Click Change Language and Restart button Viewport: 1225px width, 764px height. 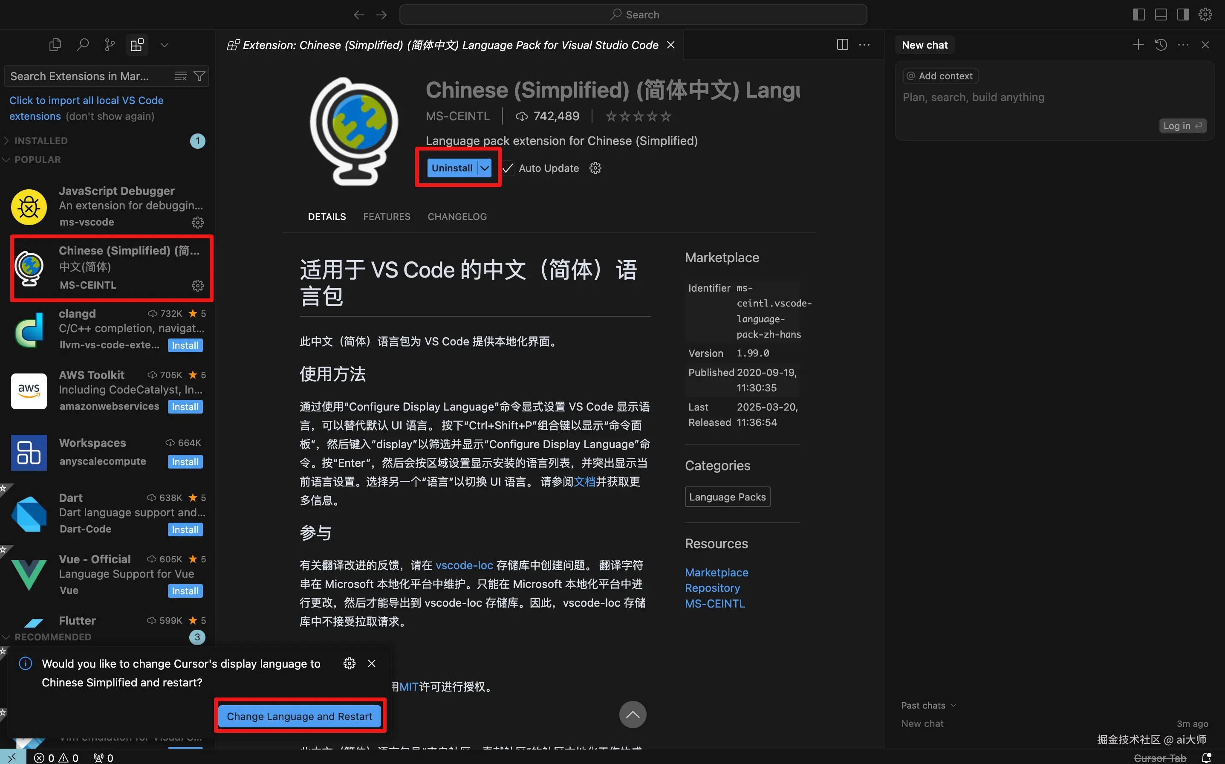[x=300, y=716]
